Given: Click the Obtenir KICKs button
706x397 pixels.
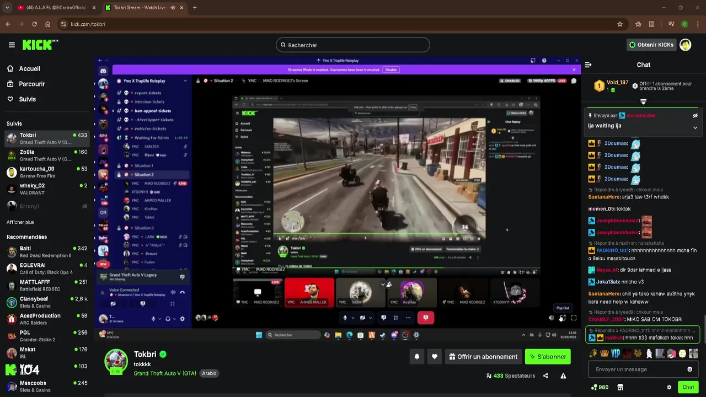Looking at the screenshot, I should [651, 45].
